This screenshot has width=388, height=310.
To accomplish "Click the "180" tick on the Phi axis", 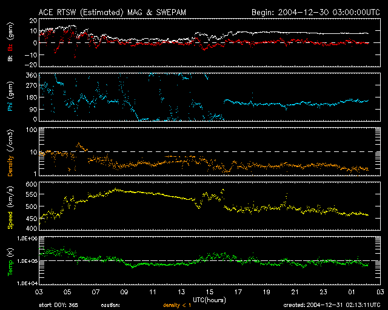I will [x=32, y=97].
